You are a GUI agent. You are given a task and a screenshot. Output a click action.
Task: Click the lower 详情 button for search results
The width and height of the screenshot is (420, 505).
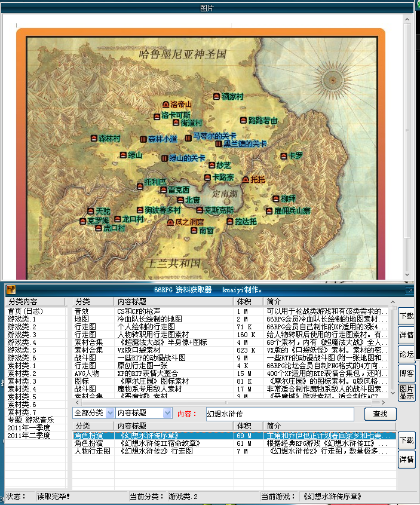click(406, 460)
